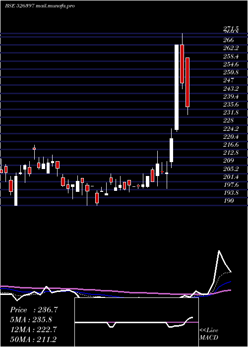Click the 205.2 price axis label
The height and width of the screenshot is (347, 248).
click(x=231, y=169)
